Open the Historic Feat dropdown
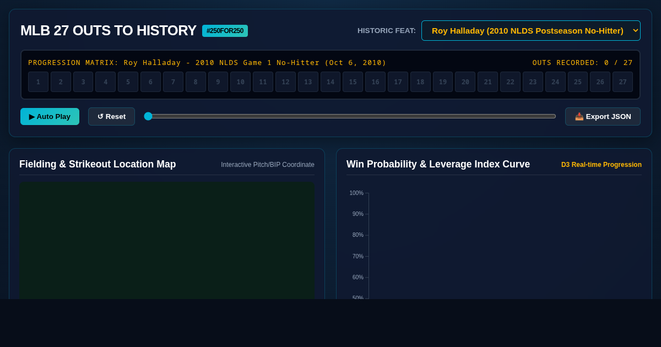Screen dimensions: 661x347 coord(531,30)
